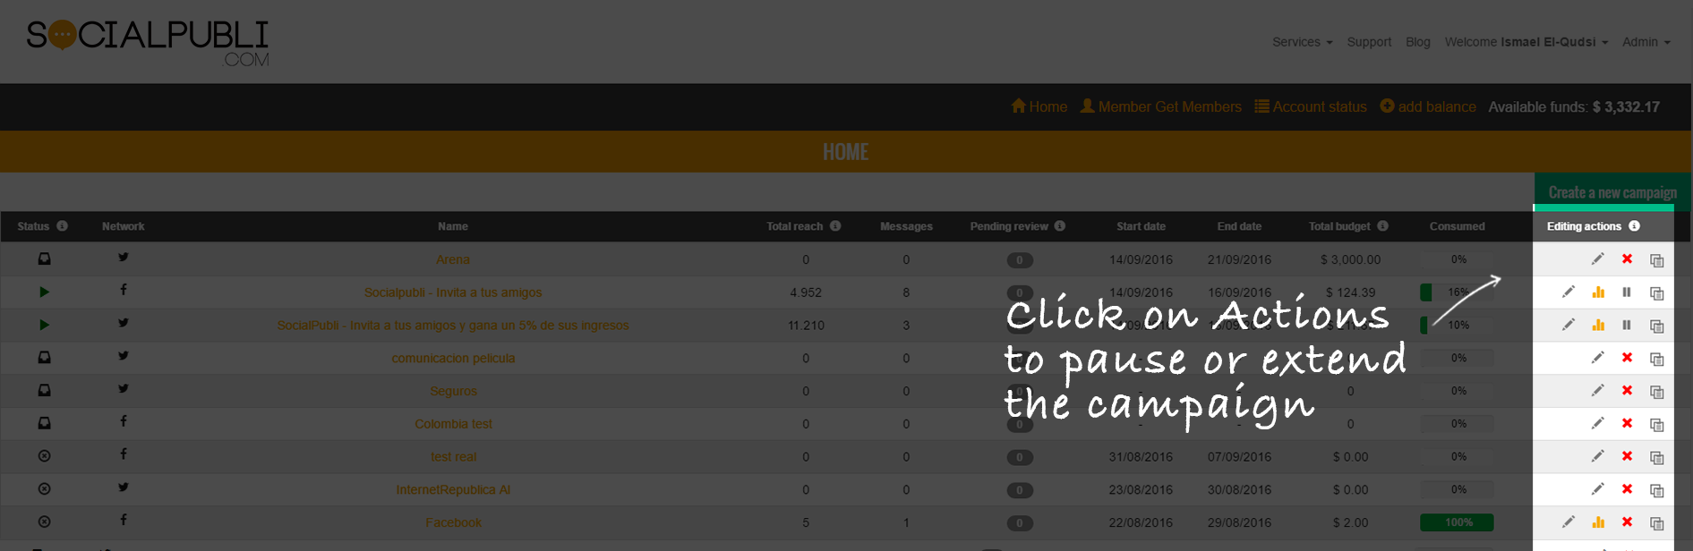Image resolution: width=1693 pixels, height=551 pixels.
Task: Click the Editing actions info icon
Action: click(1634, 226)
